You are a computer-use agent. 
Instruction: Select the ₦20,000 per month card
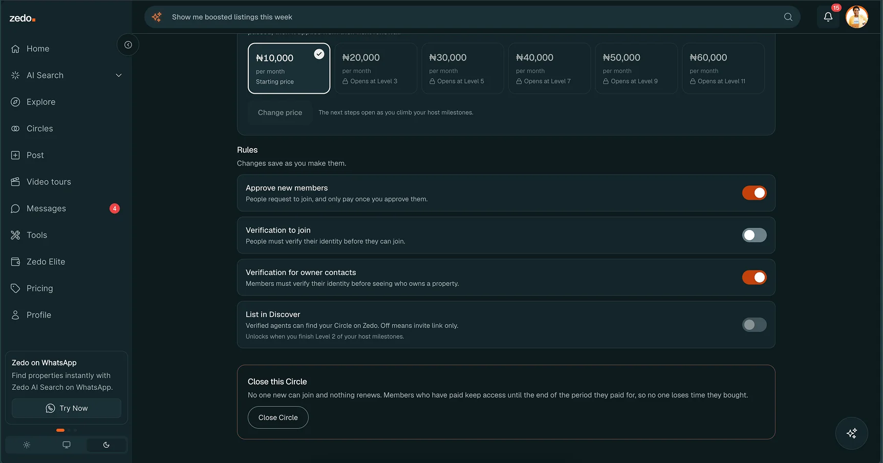376,69
